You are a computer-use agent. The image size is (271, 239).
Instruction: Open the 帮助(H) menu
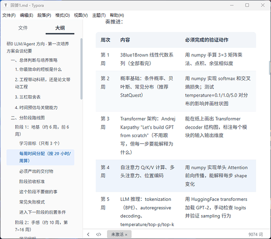(117, 15)
